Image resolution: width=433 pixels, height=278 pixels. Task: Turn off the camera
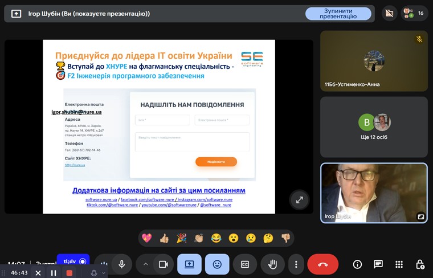(x=163, y=264)
